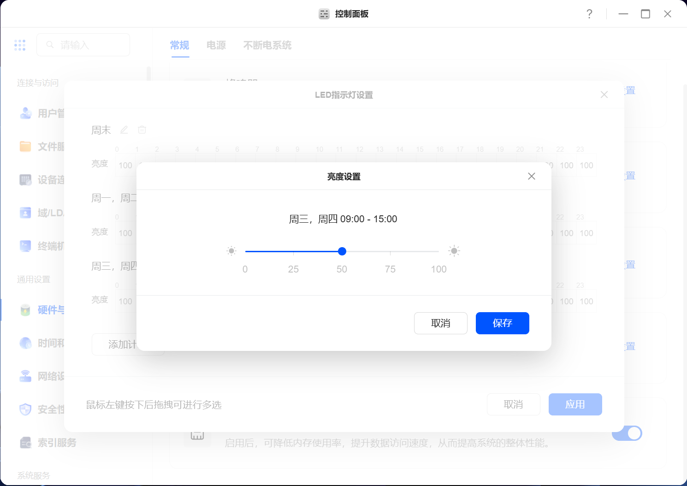Switch to the 电源 tab

coord(216,45)
